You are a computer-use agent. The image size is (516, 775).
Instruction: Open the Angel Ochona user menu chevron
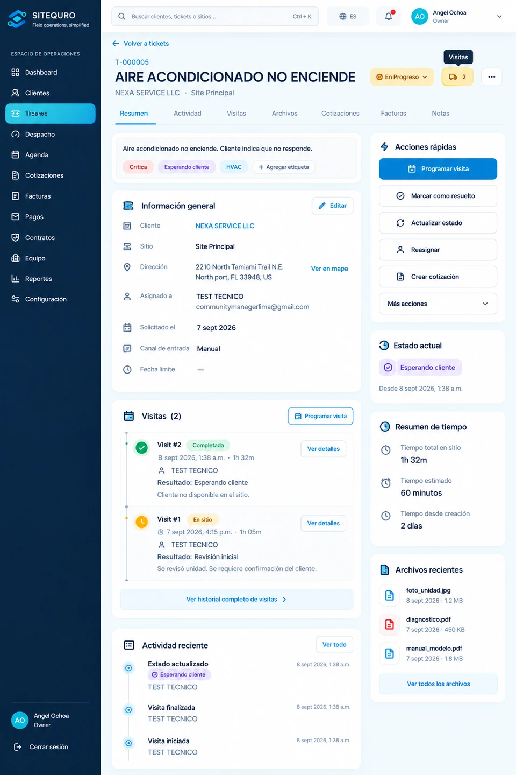click(x=499, y=17)
